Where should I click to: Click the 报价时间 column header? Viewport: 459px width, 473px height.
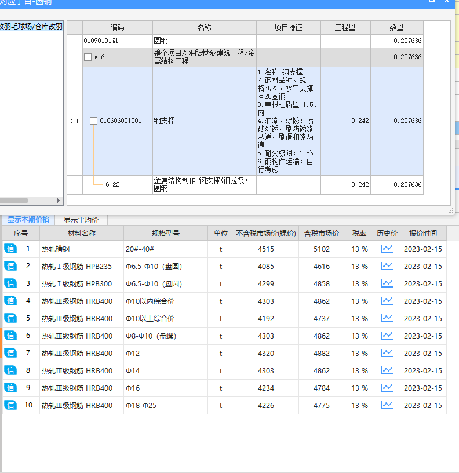click(423, 233)
